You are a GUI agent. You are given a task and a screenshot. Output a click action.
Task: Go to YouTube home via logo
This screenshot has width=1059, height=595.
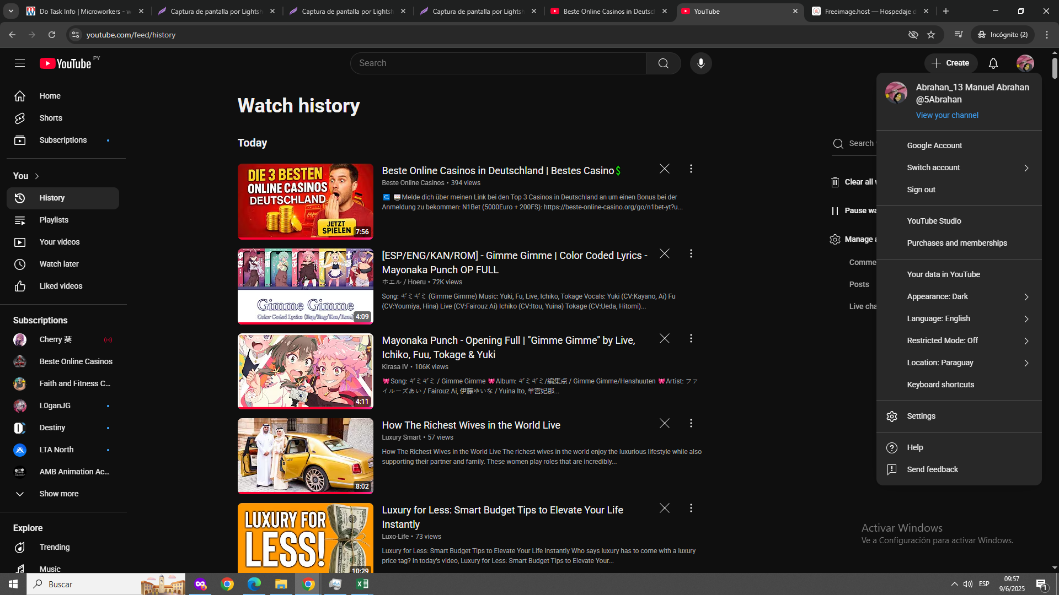coord(66,63)
